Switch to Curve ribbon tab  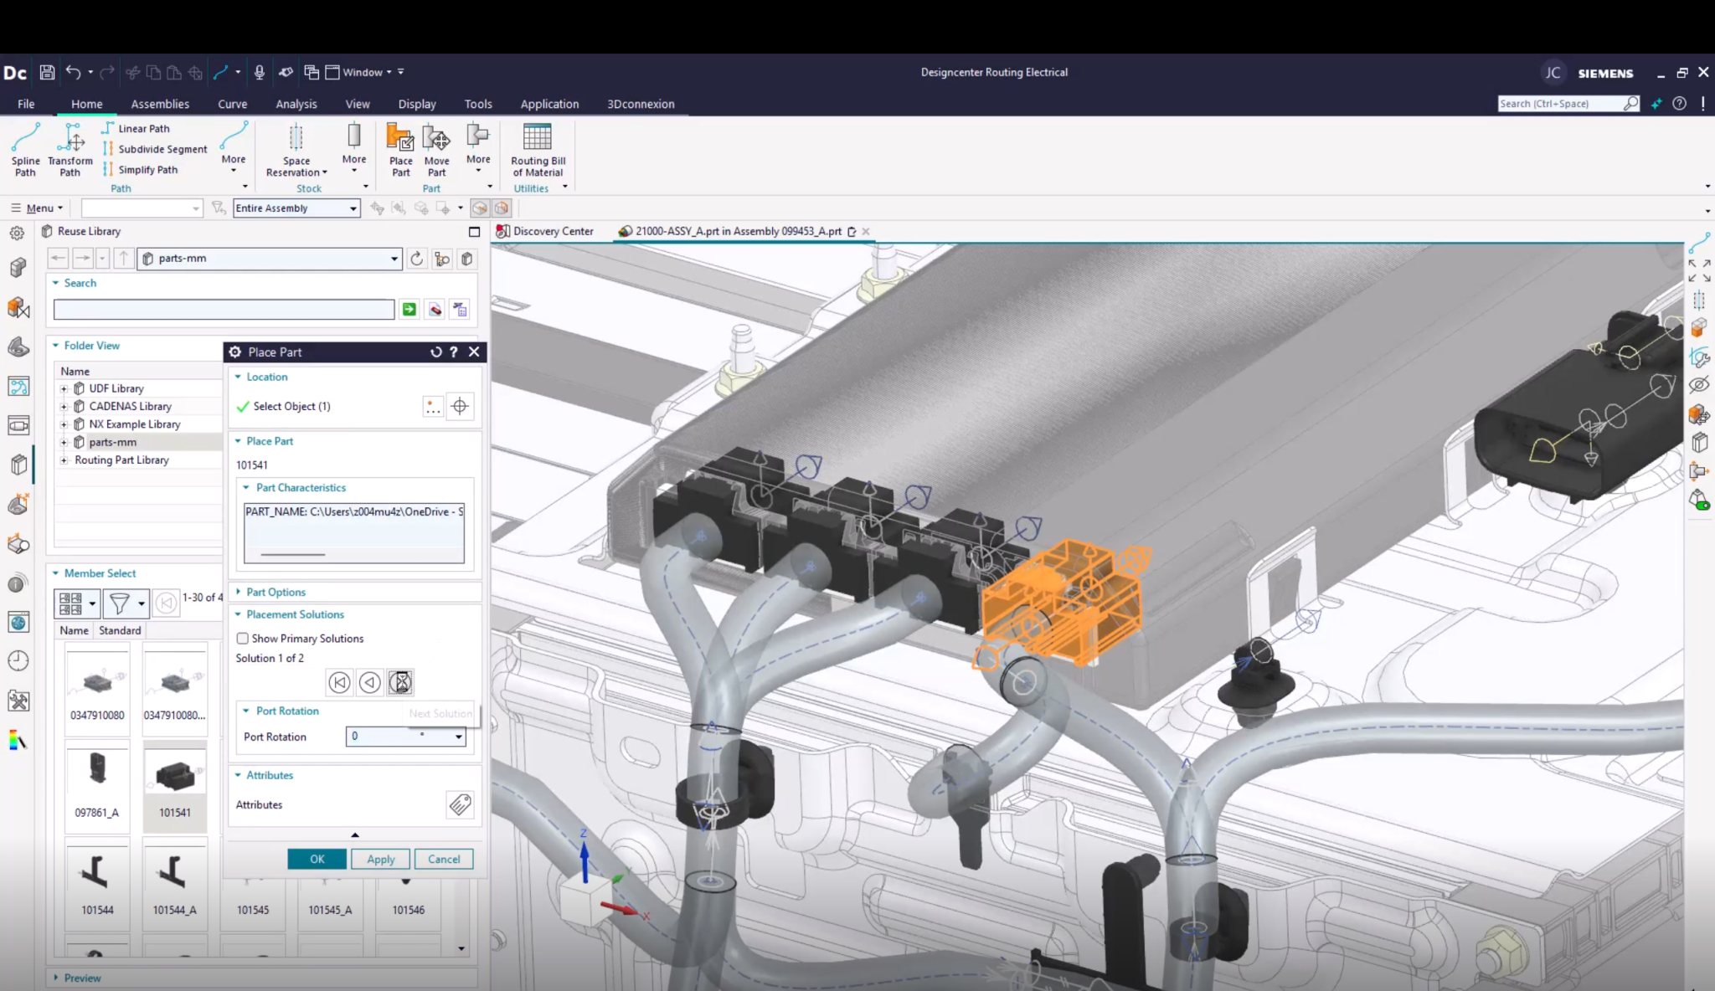(232, 104)
